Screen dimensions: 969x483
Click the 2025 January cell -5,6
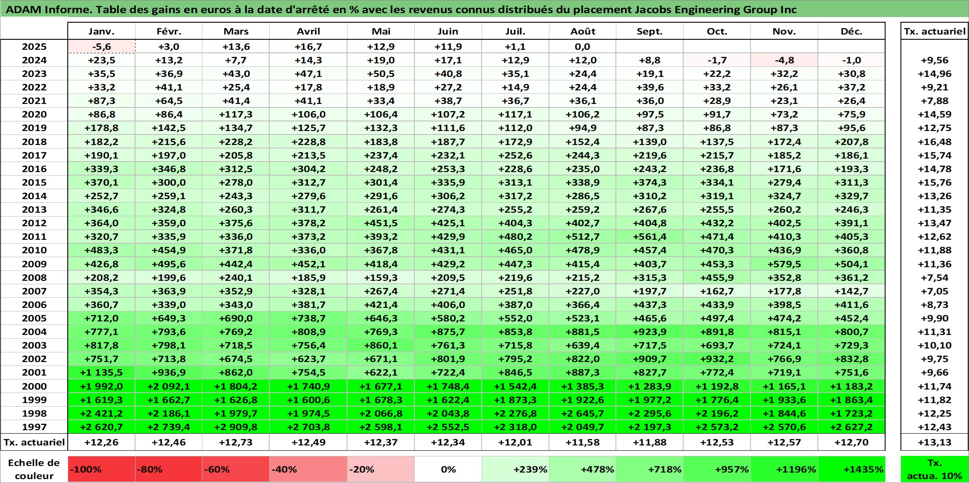tap(101, 46)
